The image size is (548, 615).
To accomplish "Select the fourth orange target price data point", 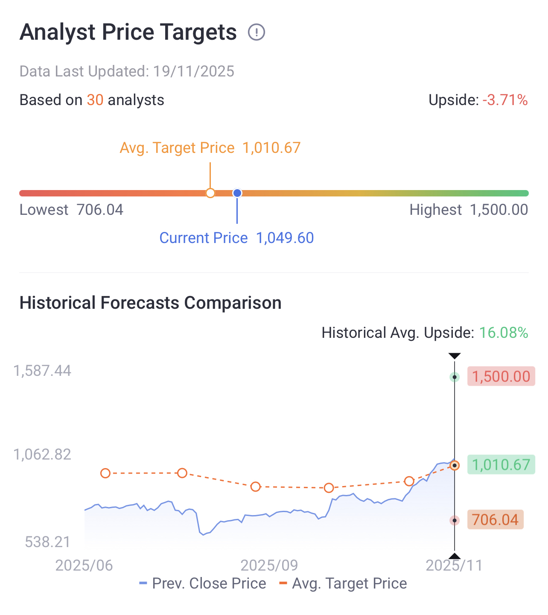I will [329, 488].
